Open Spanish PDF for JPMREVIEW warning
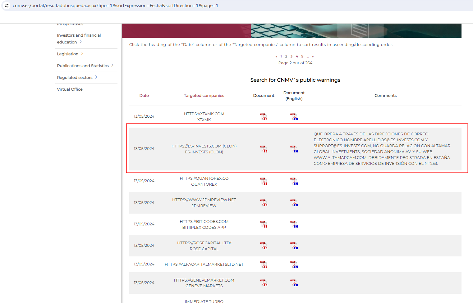Image resolution: width=473 pixels, height=303 pixels. (x=264, y=203)
